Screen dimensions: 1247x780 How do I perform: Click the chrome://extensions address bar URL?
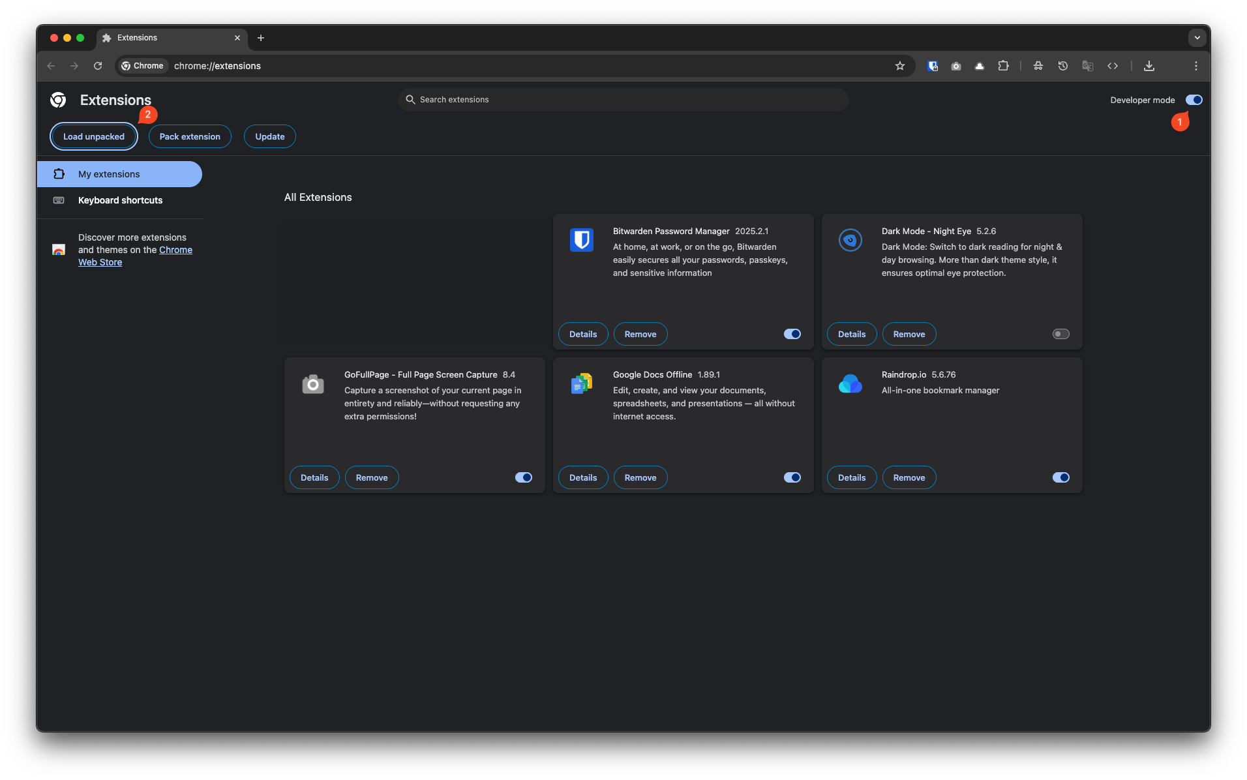pyautogui.click(x=217, y=66)
